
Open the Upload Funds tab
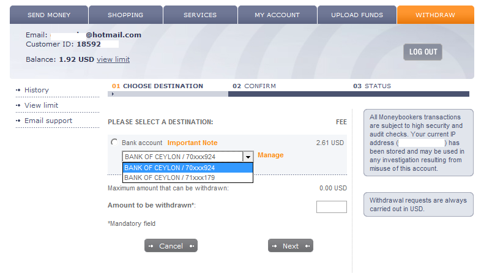click(x=357, y=15)
